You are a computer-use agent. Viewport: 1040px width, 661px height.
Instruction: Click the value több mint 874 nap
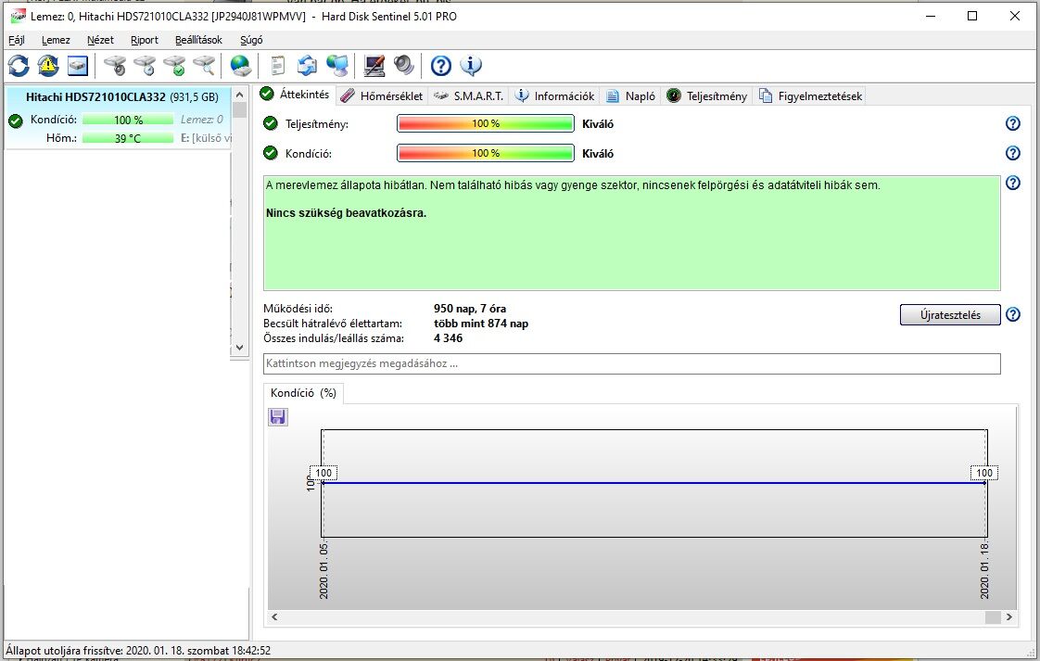(481, 324)
